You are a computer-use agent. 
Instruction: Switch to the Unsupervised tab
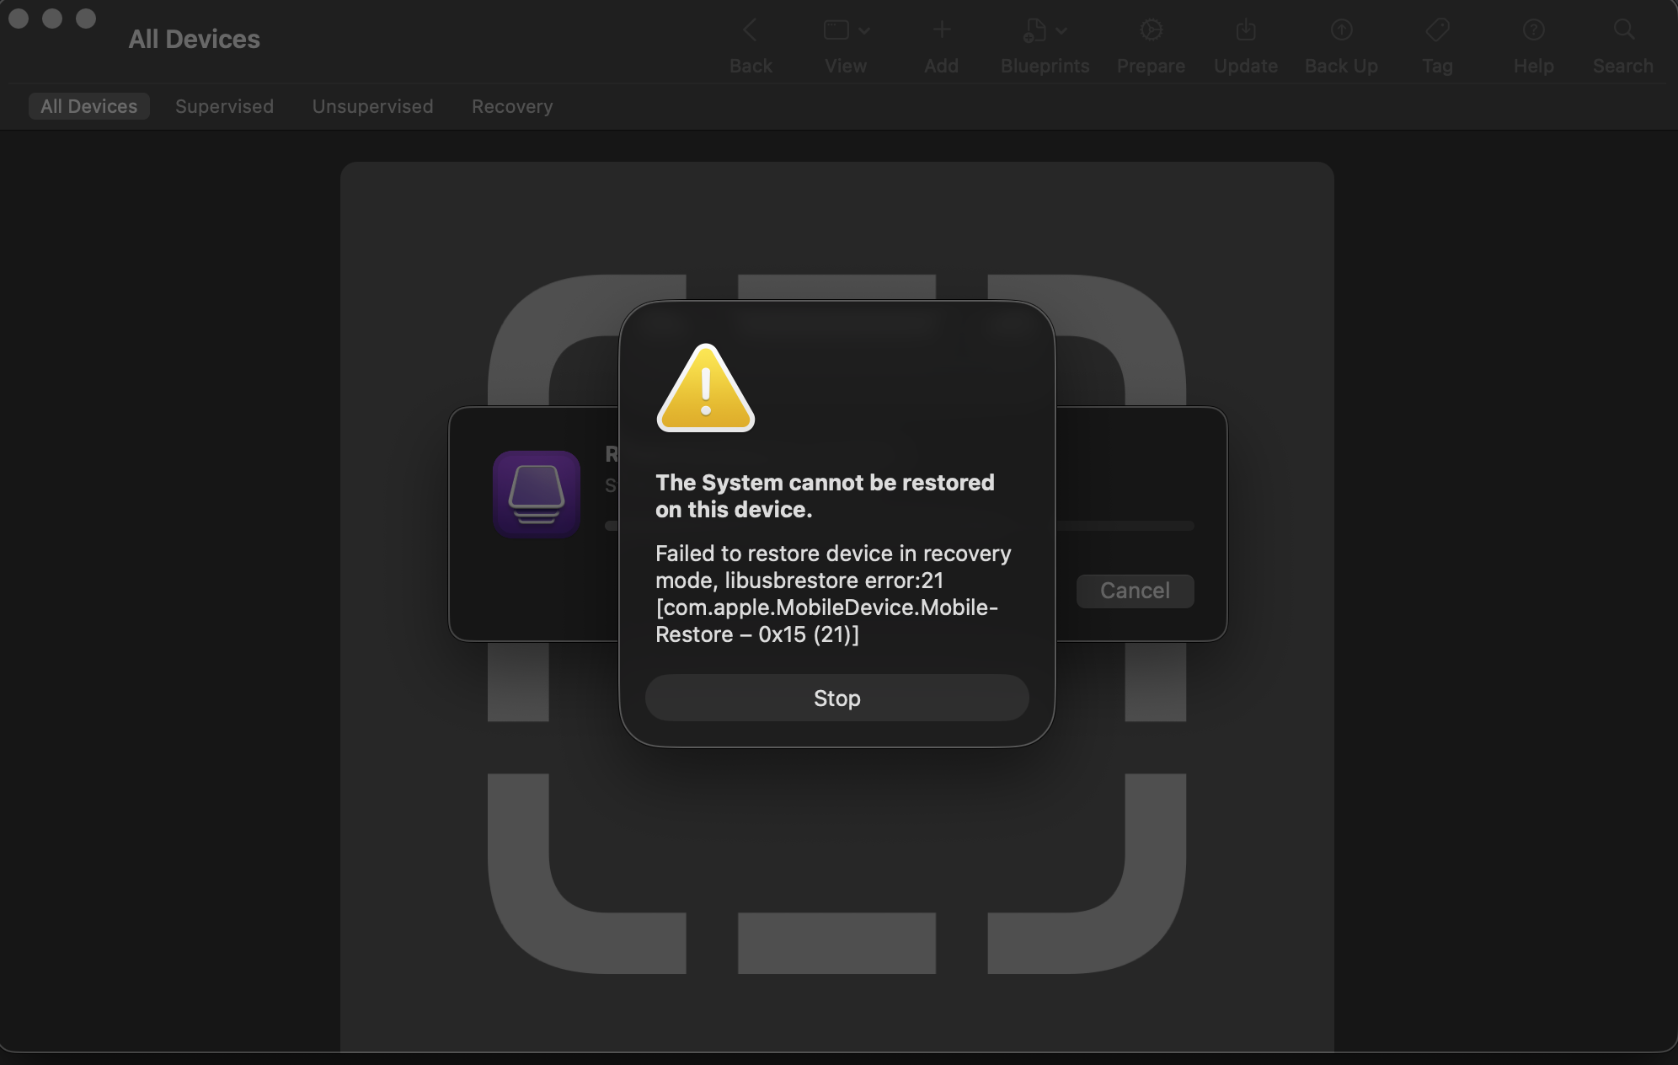coord(372,106)
